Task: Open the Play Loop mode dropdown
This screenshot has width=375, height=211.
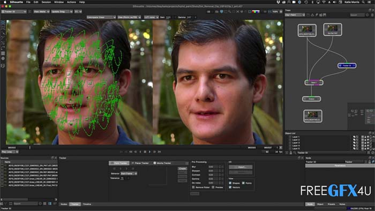Action: 10,152
